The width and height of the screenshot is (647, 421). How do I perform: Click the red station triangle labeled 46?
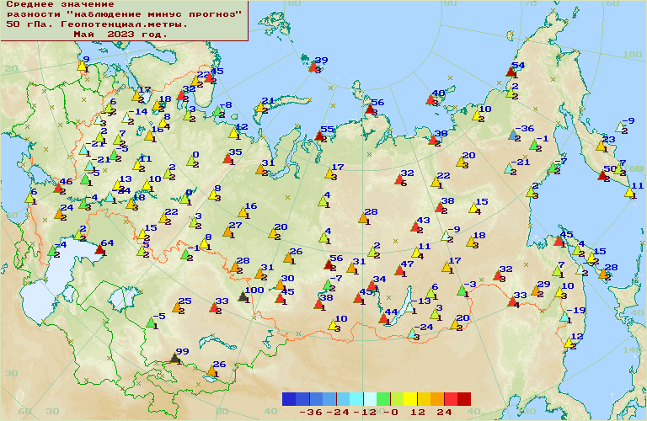click(x=59, y=188)
